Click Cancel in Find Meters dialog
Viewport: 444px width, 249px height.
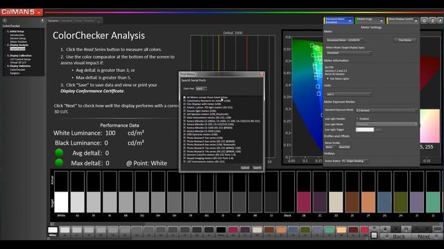(x=245, y=168)
